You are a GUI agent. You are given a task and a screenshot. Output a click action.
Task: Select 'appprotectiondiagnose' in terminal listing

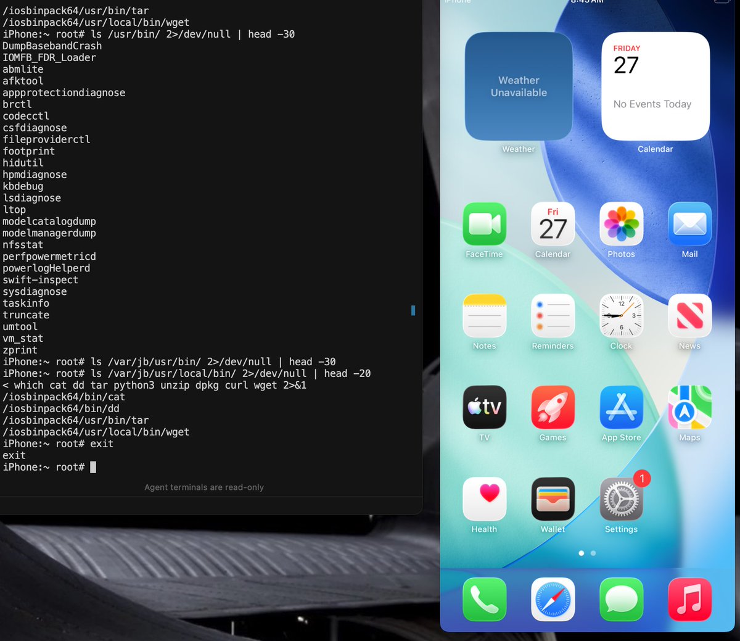pos(64,93)
